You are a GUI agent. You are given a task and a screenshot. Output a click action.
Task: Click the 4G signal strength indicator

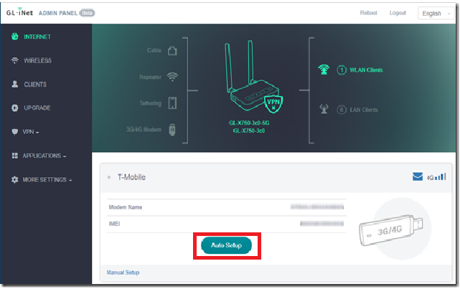(436, 177)
